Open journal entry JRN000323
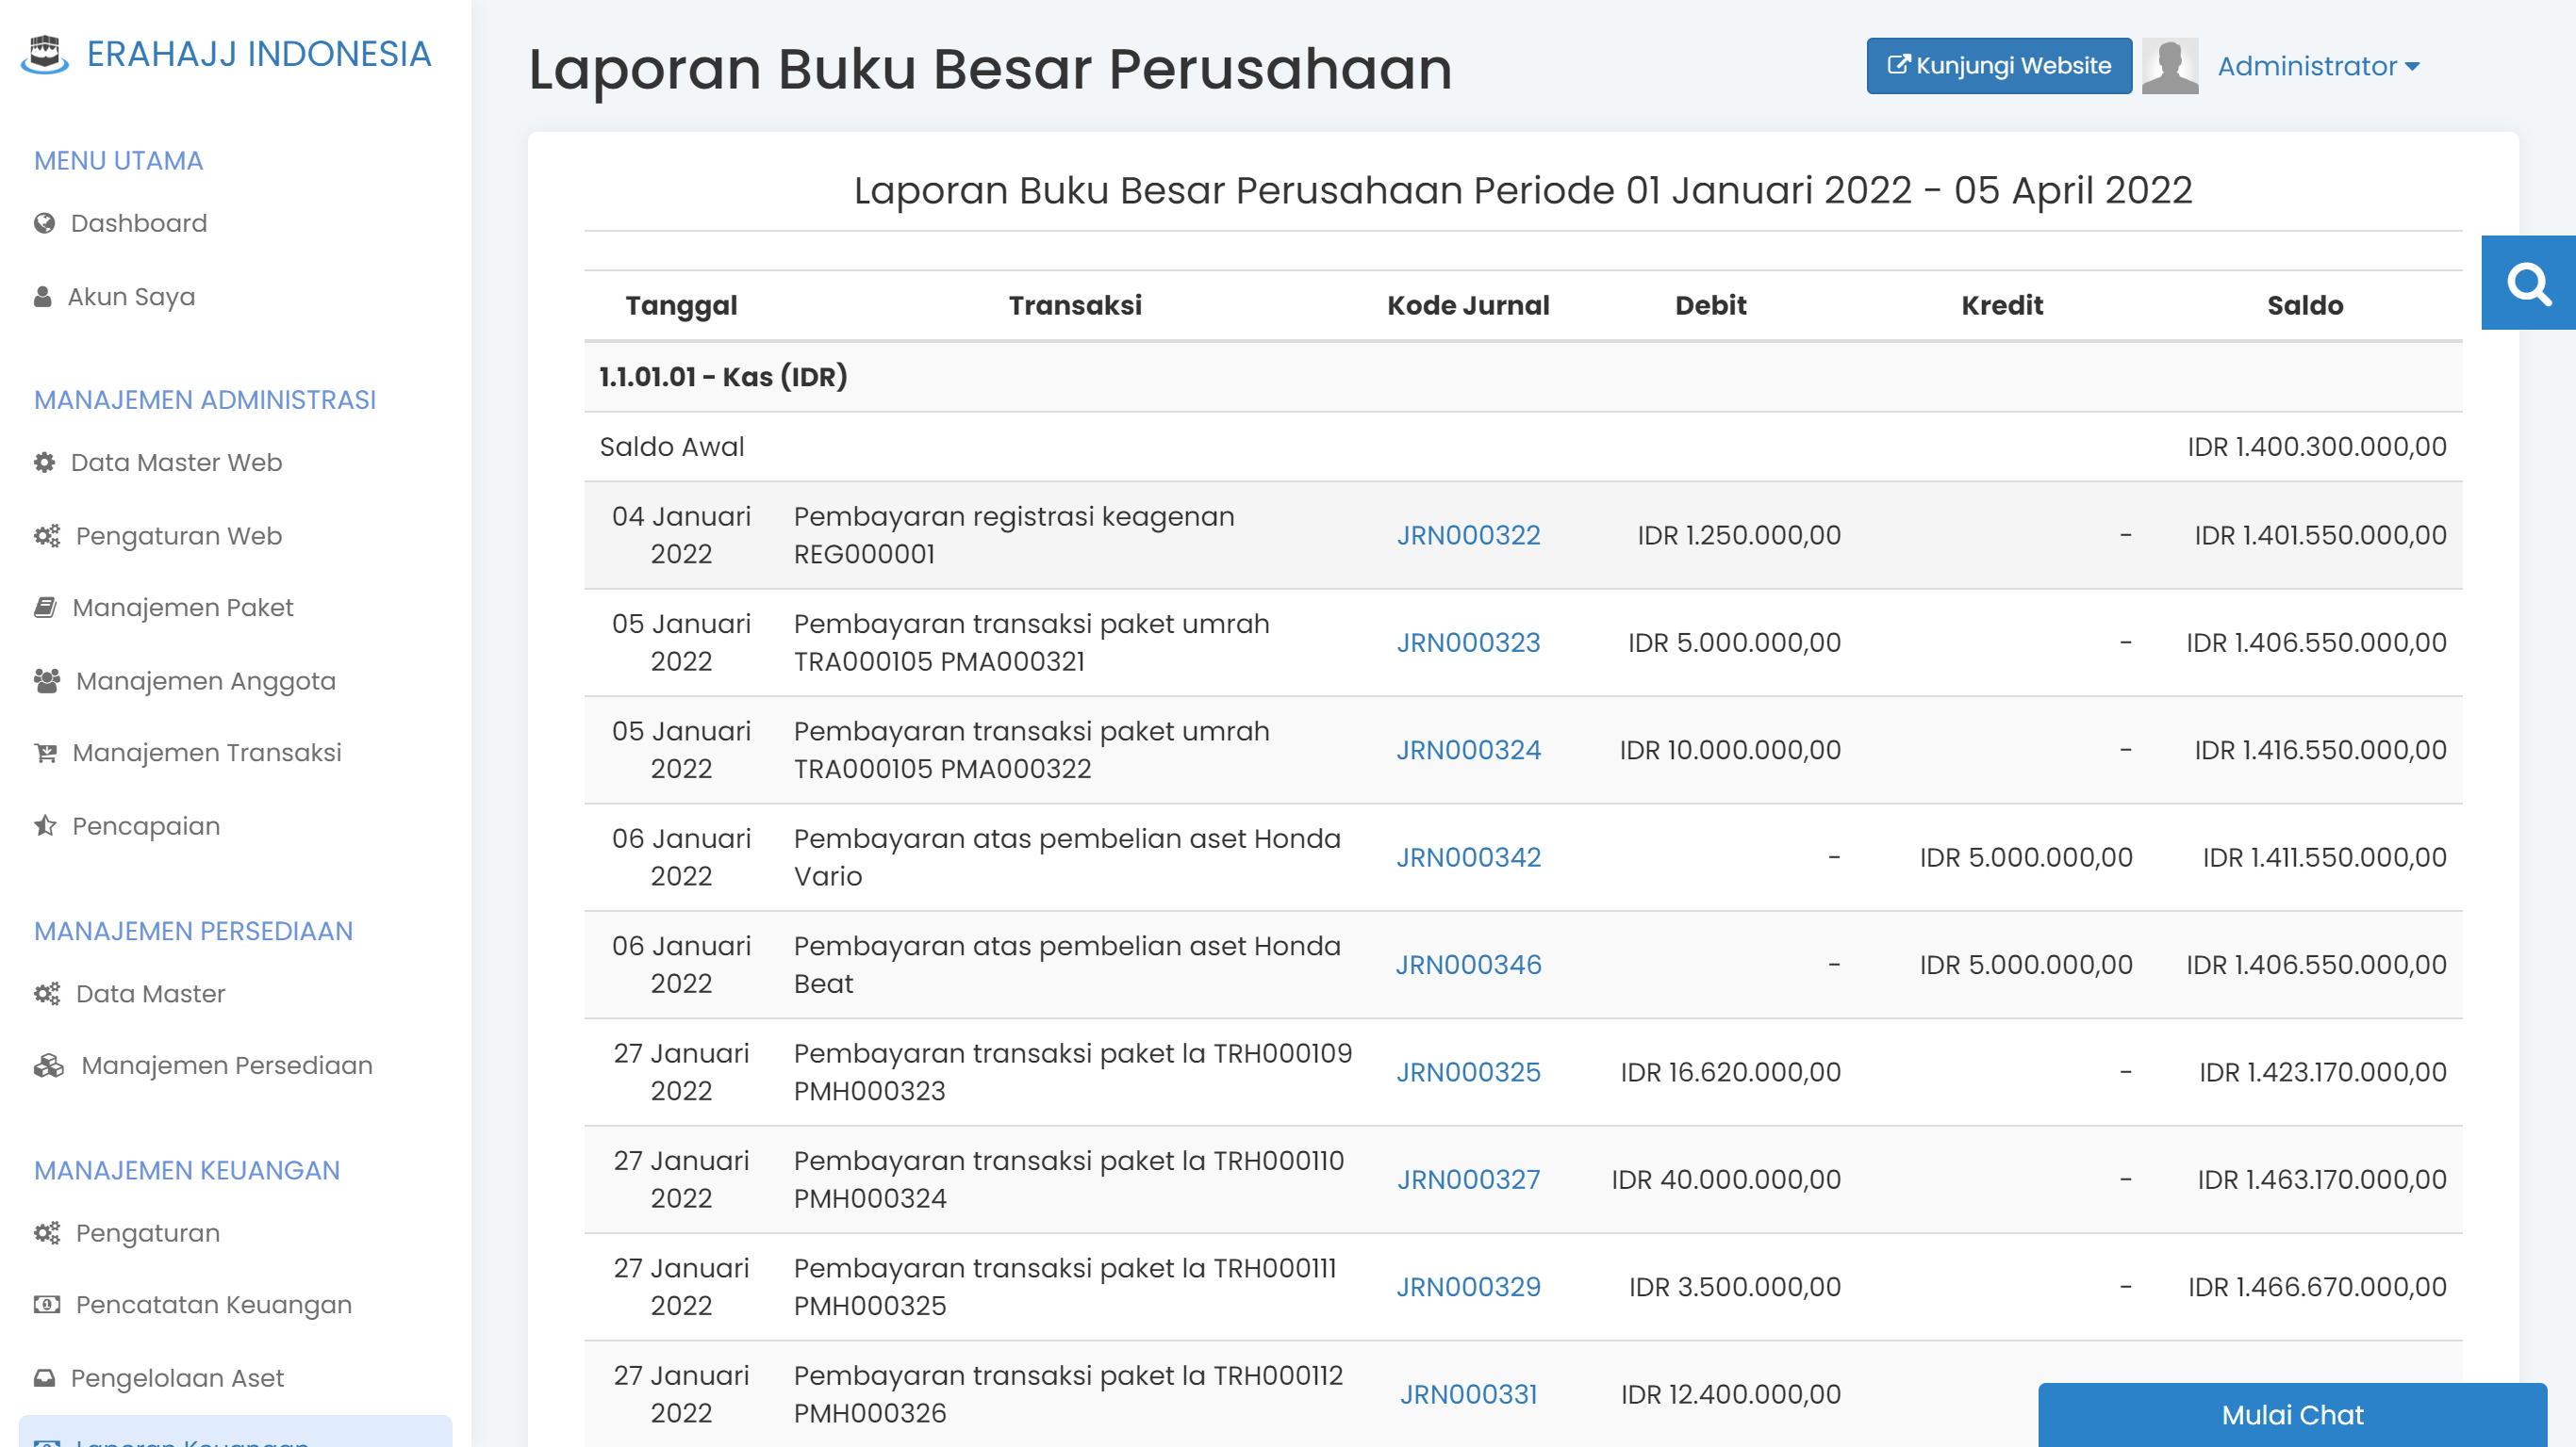The width and height of the screenshot is (2576, 1447). pyautogui.click(x=1468, y=642)
